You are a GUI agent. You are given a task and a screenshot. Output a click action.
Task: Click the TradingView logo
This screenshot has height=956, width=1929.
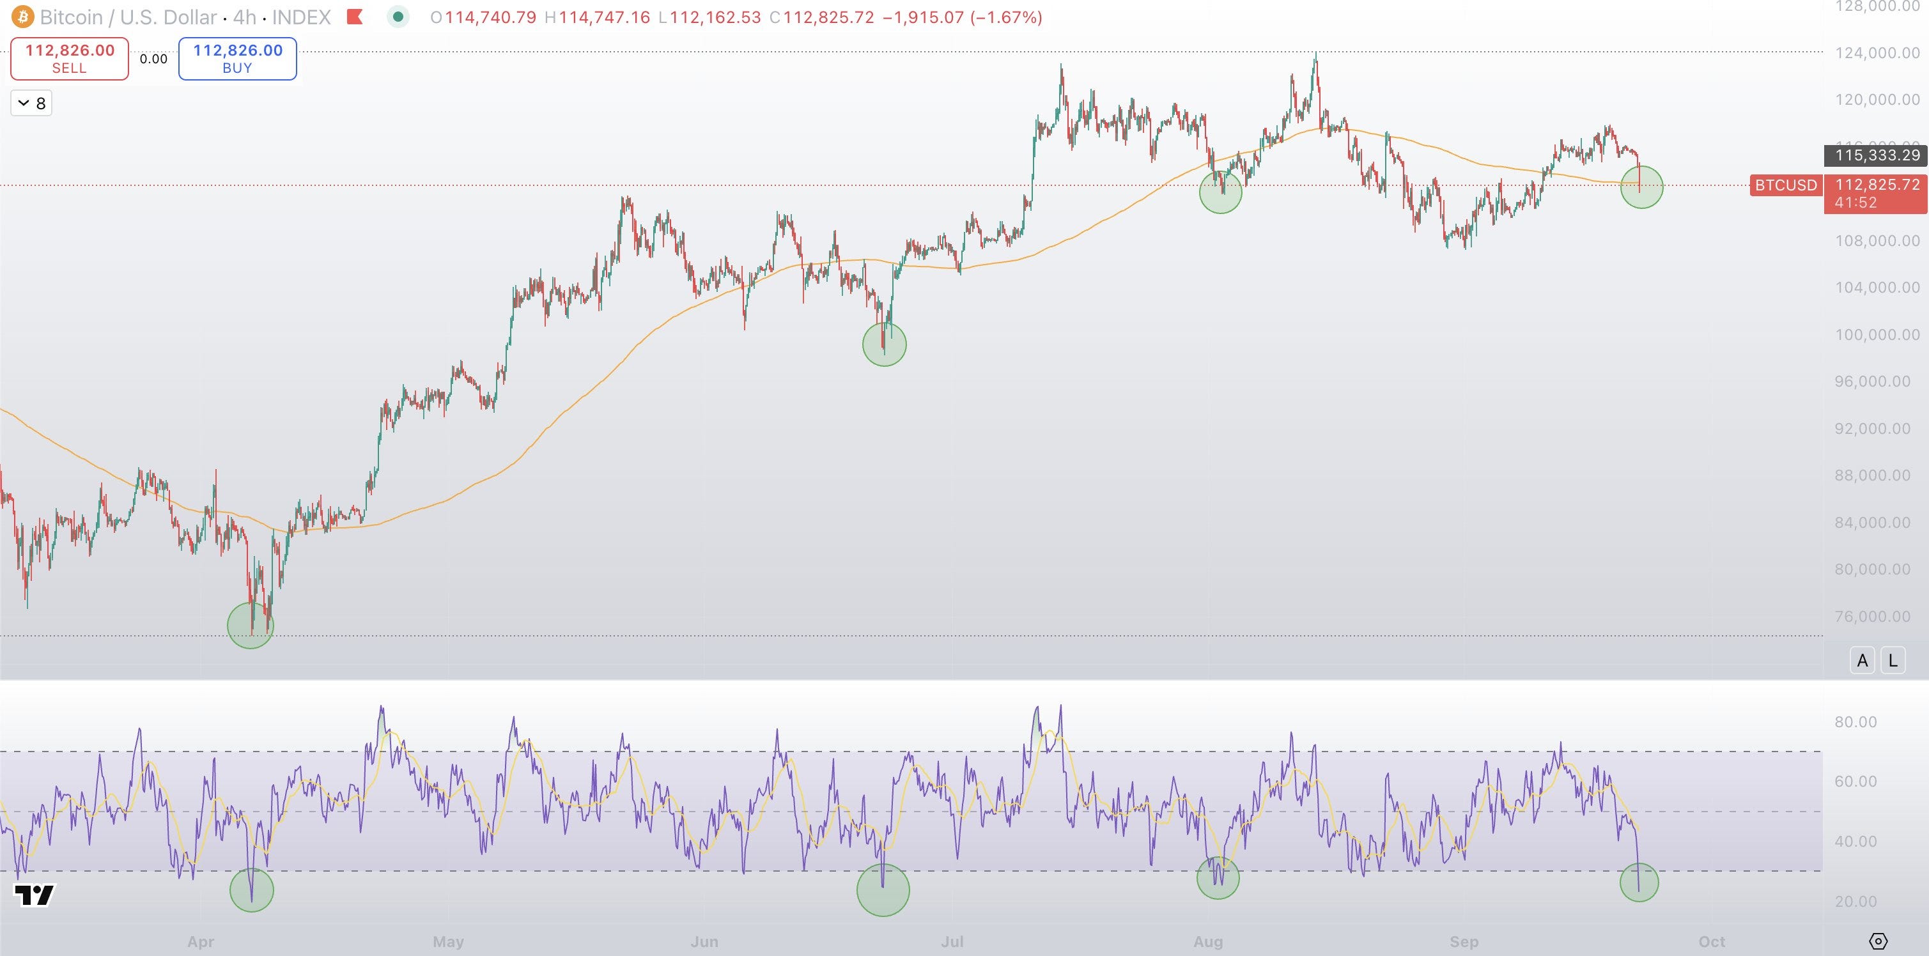tap(35, 895)
